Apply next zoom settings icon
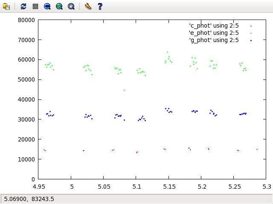The height and width of the screenshot is (204, 273). (x=59, y=7)
